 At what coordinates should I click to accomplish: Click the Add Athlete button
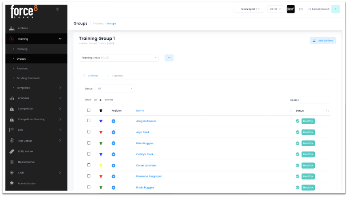[323, 41]
